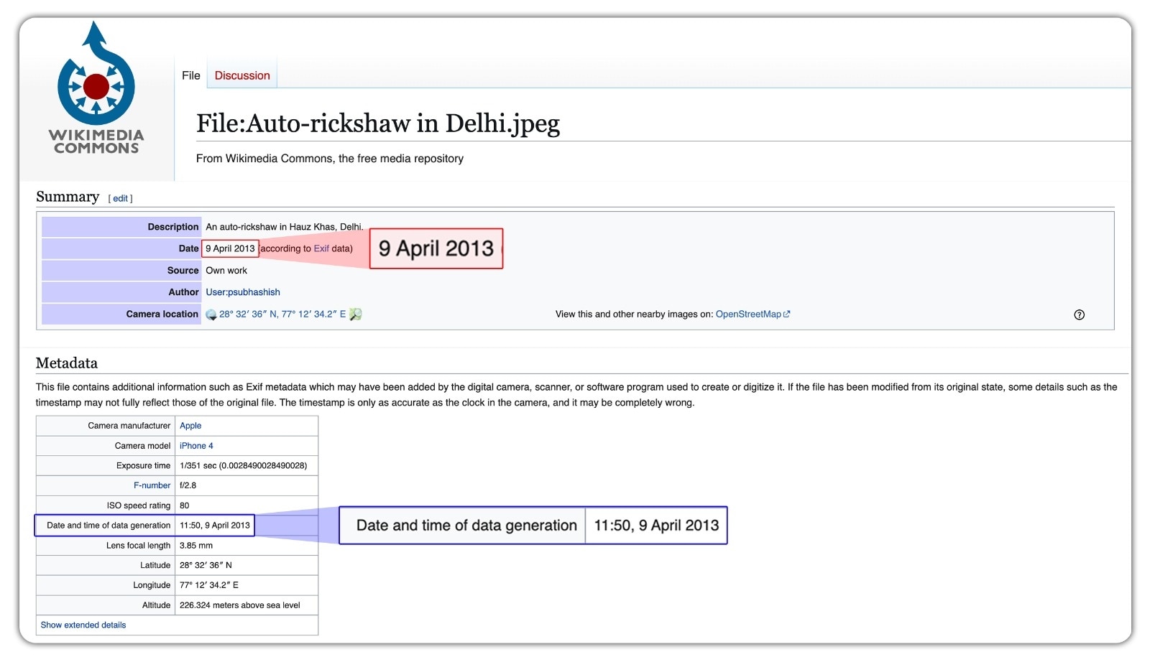Click the magnifier map icon after coordinates
This screenshot has height=662, width=1150.
(x=356, y=314)
